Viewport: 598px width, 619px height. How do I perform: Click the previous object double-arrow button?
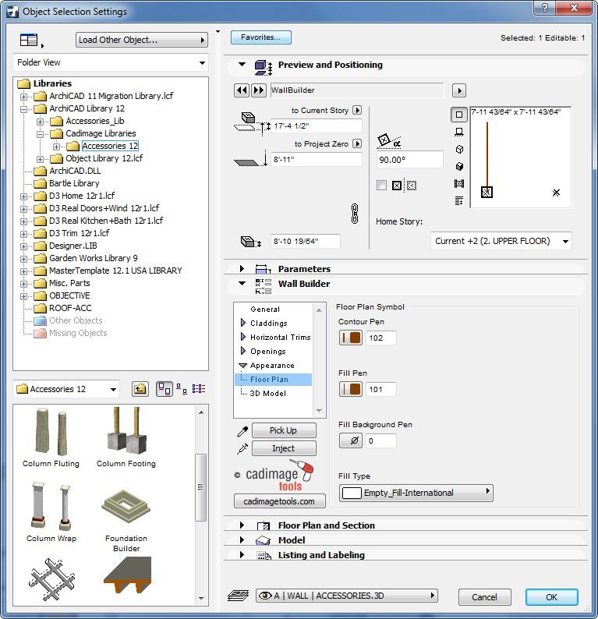[242, 90]
